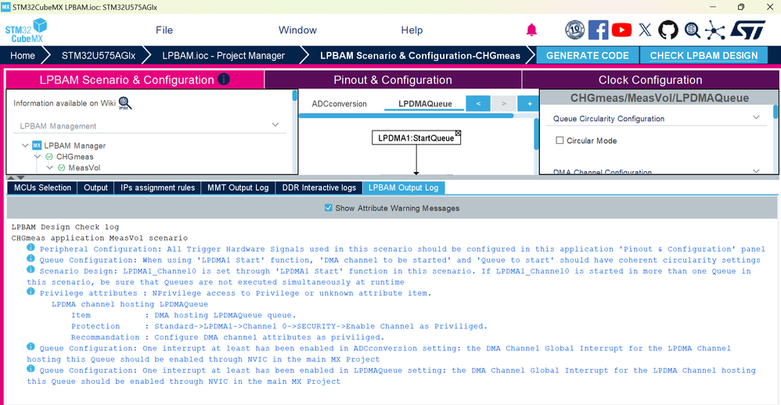Open the MMT Output Log tab
This screenshot has height=405, width=781.
coord(238,188)
